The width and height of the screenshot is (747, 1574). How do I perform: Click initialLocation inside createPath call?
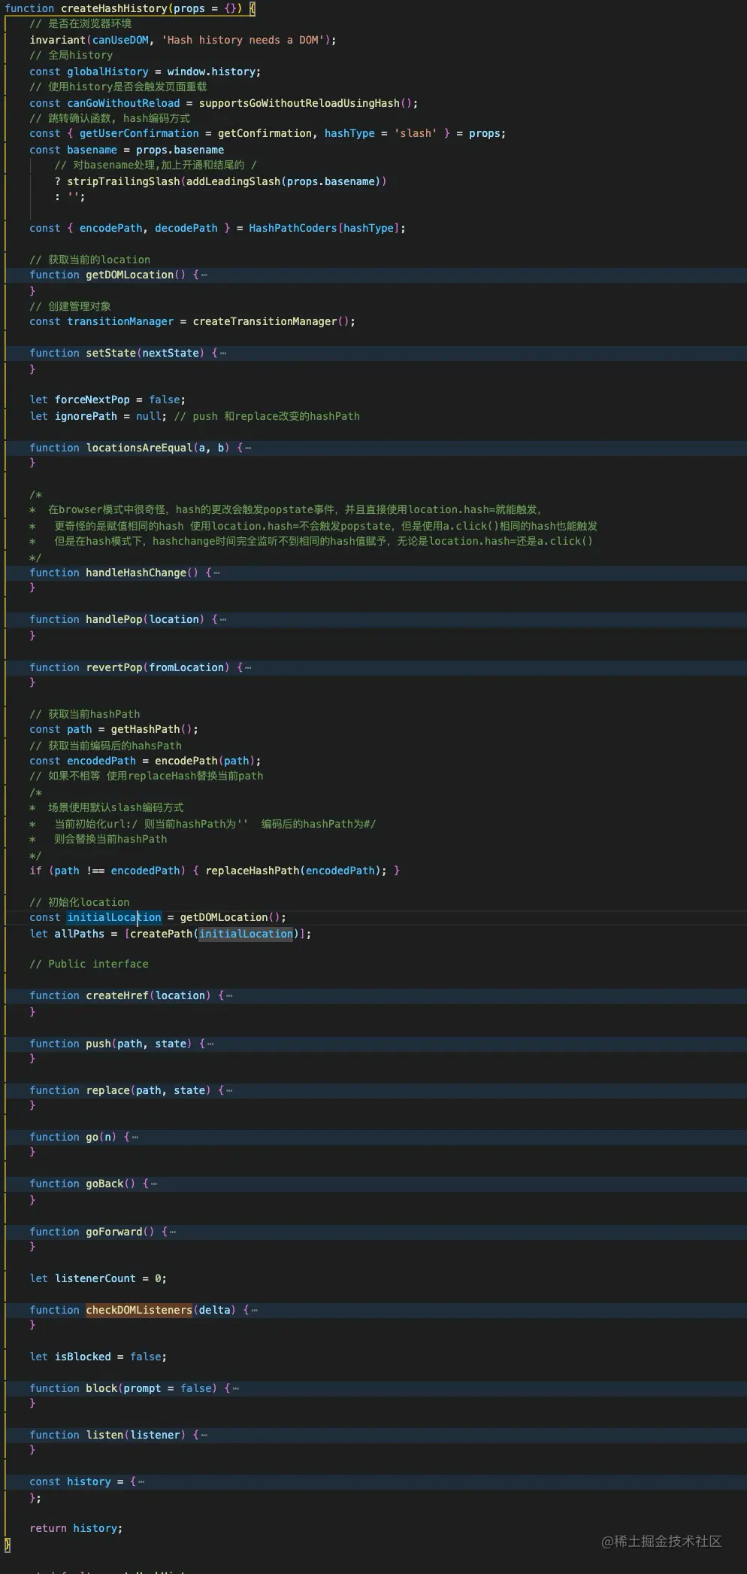(x=246, y=934)
